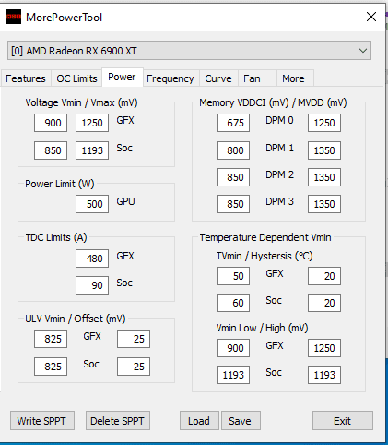
Task: Edit the GFX Voltage Vmax field in Voltage group
Action: click(x=92, y=123)
